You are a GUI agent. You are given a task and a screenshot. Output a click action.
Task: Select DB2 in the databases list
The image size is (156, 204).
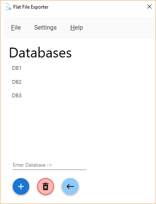point(17,82)
